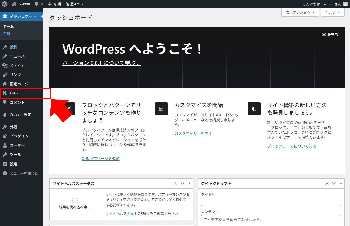Open ブロックテーマについて知る link
This screenshot has width=350, height=226.
292,146
